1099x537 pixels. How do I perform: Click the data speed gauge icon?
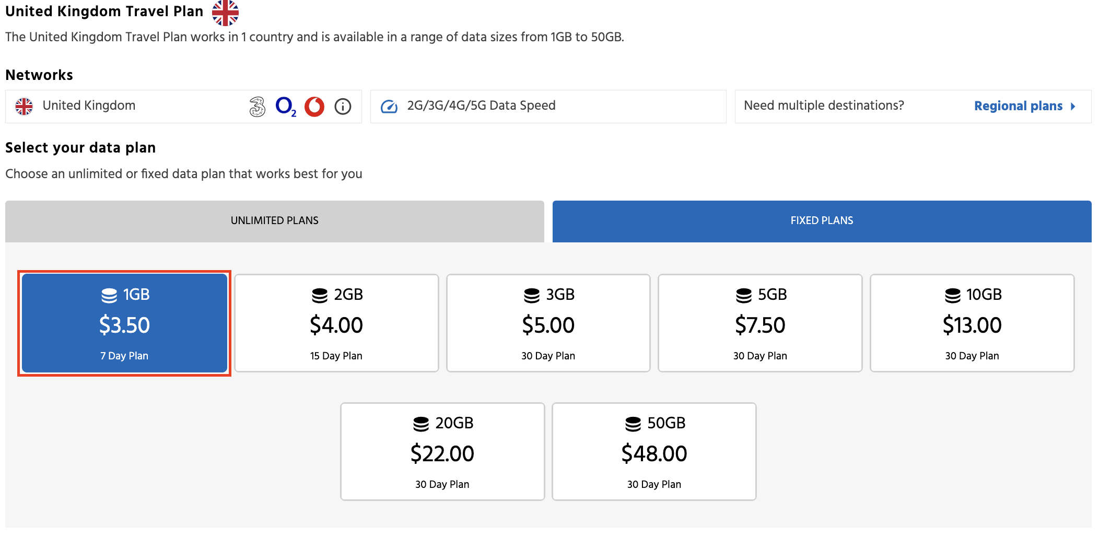tap(389, 107)
